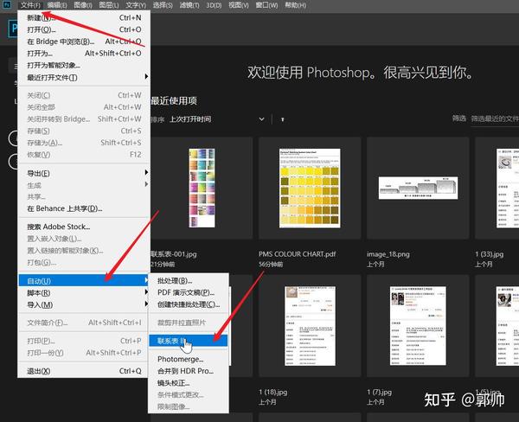Viewport: 519px width, 422px height.
Task: Select PDF 演示文稿(P)... entry
Action: (188, 292)
